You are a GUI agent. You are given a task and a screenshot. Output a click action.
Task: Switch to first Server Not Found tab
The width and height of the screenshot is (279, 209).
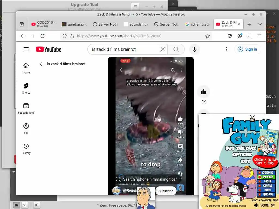pyautogui.click(x=105, y=24)
